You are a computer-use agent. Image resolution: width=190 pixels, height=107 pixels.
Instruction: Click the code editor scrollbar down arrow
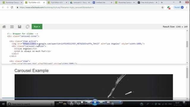[x=187, y=63]
